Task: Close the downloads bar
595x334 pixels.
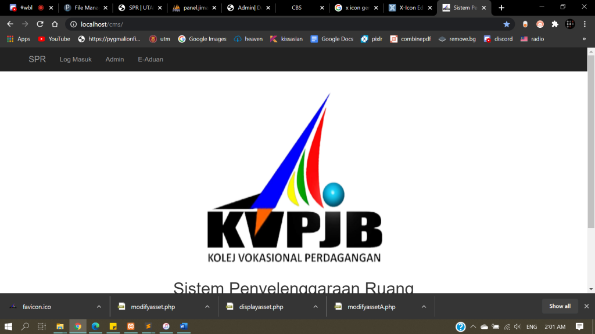Action: (586, 306)
